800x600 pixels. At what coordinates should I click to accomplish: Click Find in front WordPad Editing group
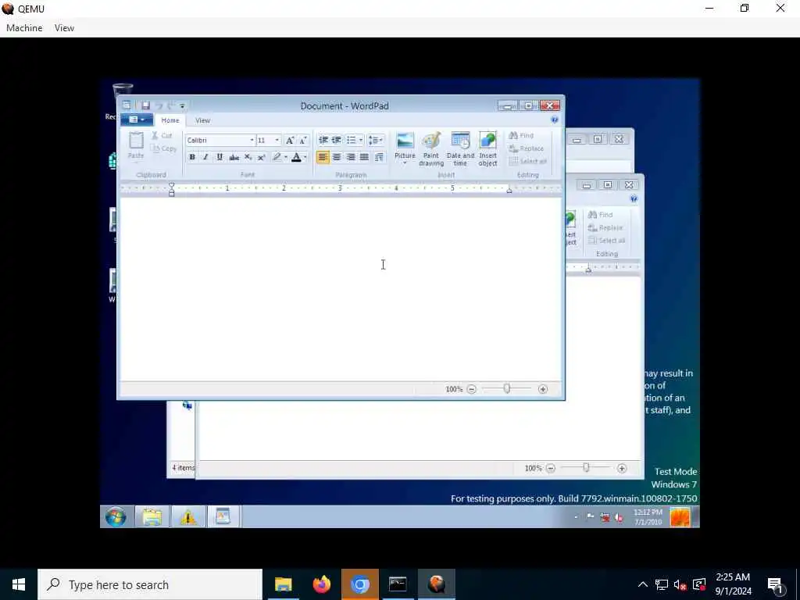click(521, 135)
